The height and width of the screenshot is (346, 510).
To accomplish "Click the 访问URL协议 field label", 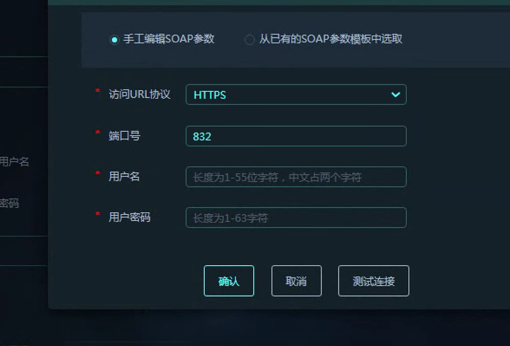I will click(140, 95).
